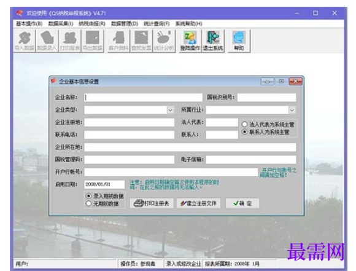Image resolution: width=356 pixels, height=271 pixels.
Task: Open the 数据采集(I) menu
Action: tap(61, 23)
